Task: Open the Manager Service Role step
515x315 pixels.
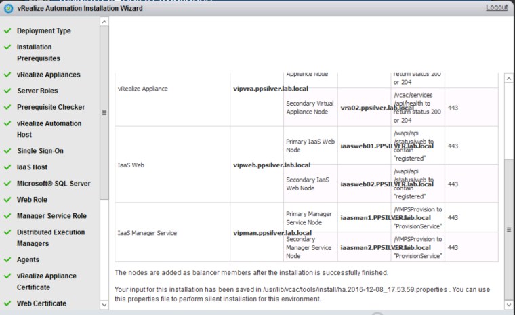Action: pyautogui.click(x=52, y=216)
